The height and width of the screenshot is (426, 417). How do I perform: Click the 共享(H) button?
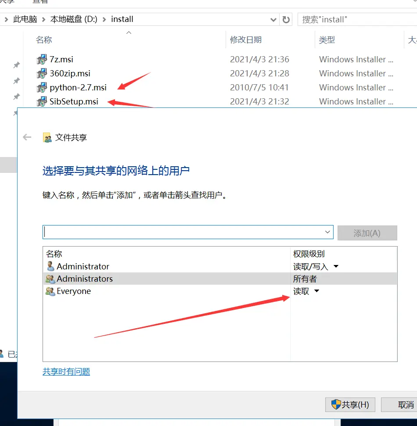click(350, 405)
